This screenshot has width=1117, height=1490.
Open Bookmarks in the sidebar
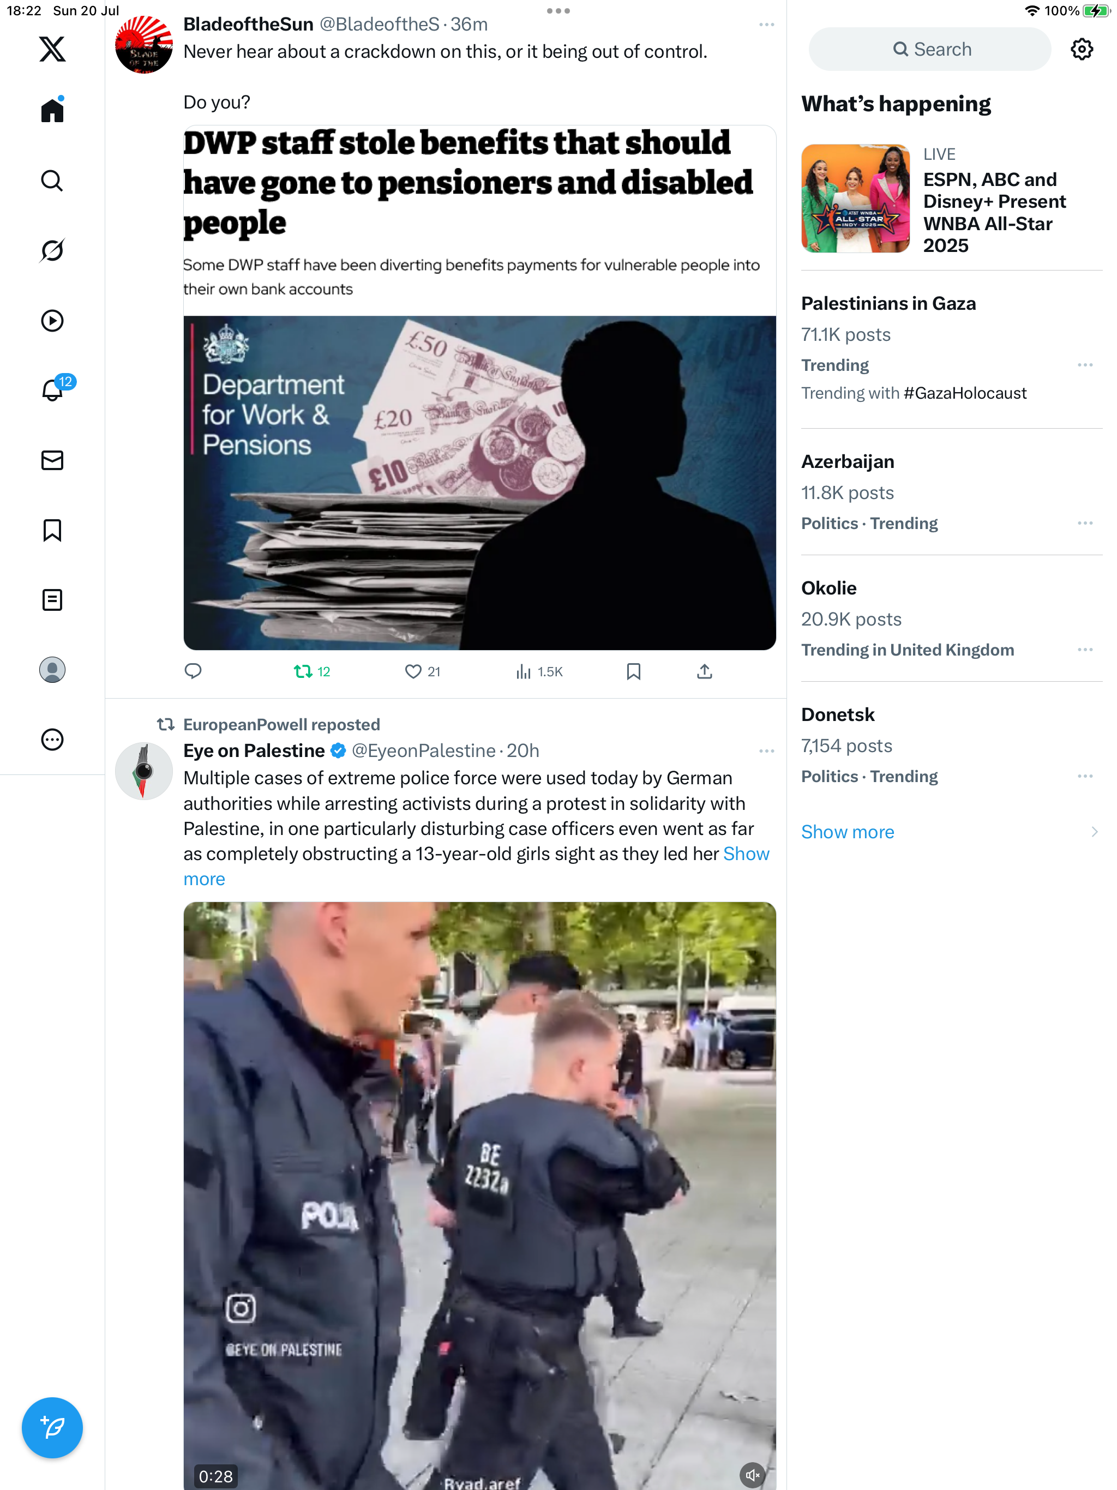pyautogui.click(x=52, y=530)
